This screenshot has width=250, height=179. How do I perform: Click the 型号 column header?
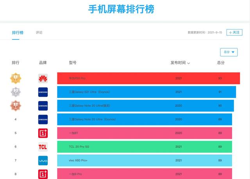[73, 63]
